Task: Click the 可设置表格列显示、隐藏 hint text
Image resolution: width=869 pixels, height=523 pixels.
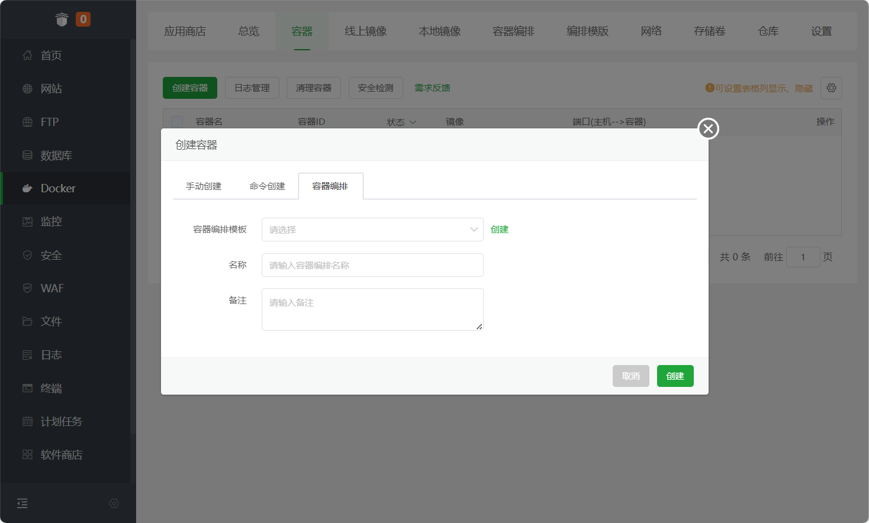Action: point(764,88)
